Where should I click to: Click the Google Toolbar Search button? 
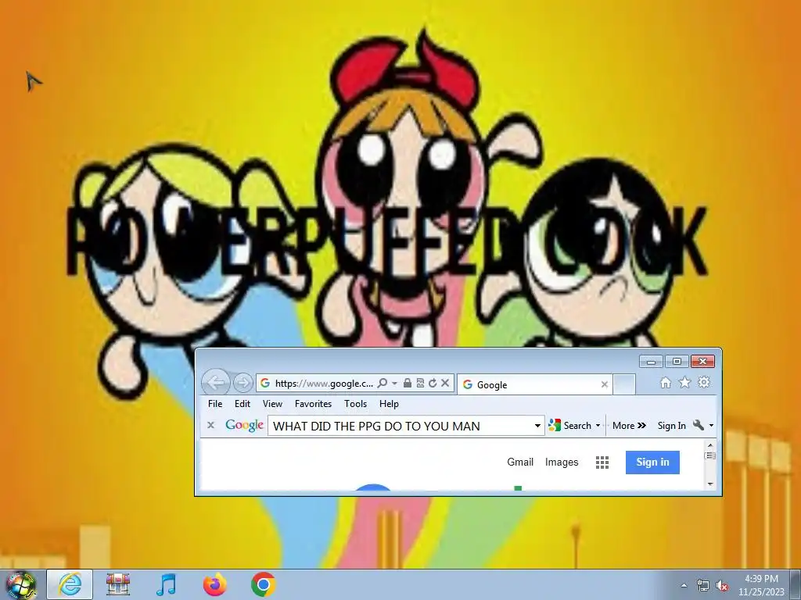570,426
